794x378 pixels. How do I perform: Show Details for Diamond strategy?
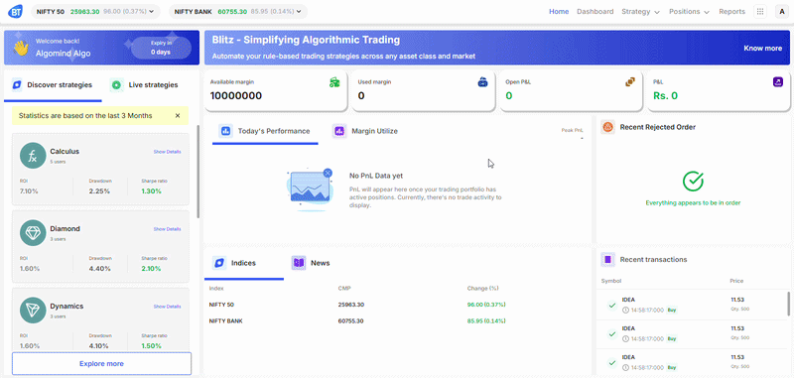pos(167,229)
